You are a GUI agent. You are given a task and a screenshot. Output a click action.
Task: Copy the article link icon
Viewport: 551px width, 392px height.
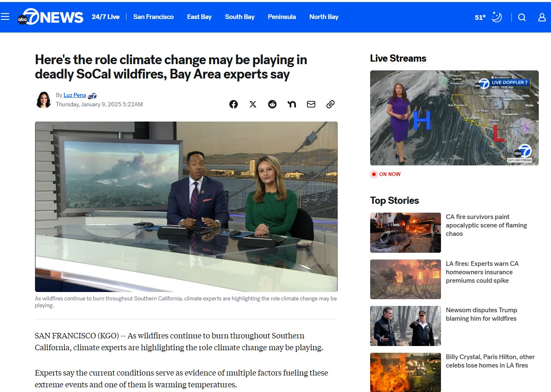click(x=331, y=104)
